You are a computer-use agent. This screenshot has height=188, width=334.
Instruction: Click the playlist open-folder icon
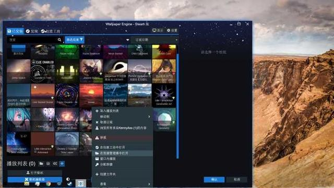click(41, 163)
